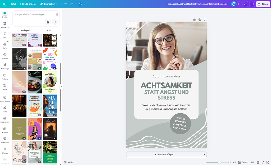Select the Mallorca template
This screenshot has width=271, height=165.
[50, 105]
